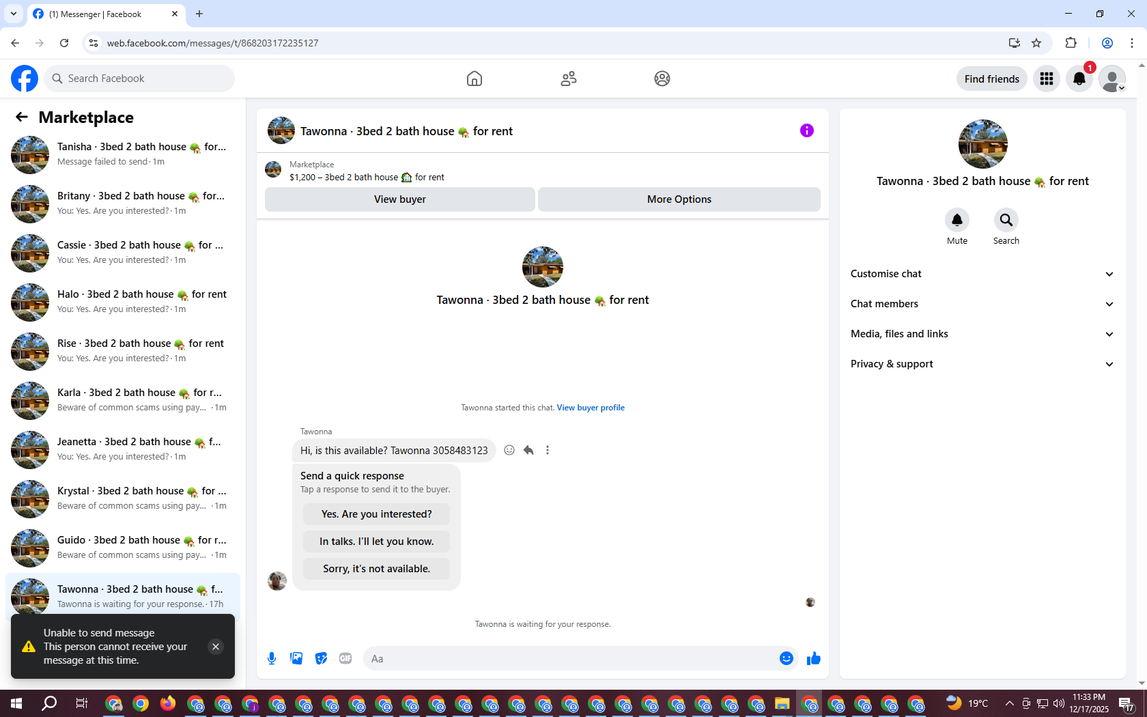Open the browser extensions icon
Viewport: 1147px width, 717px height.
(x=1071, y=43)
